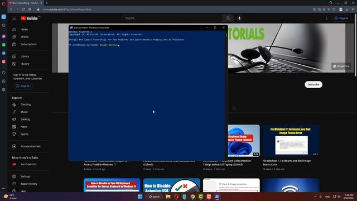The image size is (357, 201).
Task: Open the Virus & threat protection video thumbnail
Action: pyautogui.click(x=231, y=185)
